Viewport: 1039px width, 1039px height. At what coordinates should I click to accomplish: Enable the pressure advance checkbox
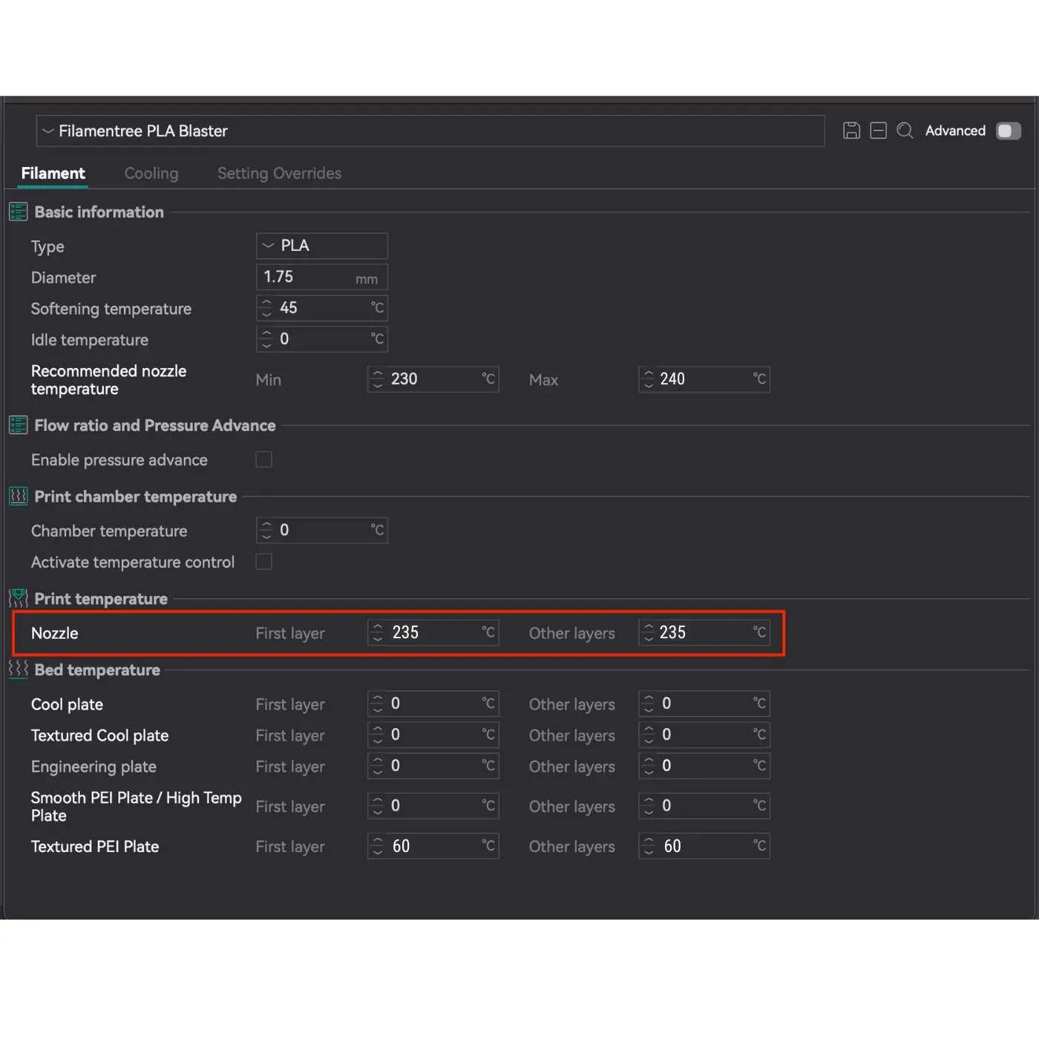click(263, 460)
